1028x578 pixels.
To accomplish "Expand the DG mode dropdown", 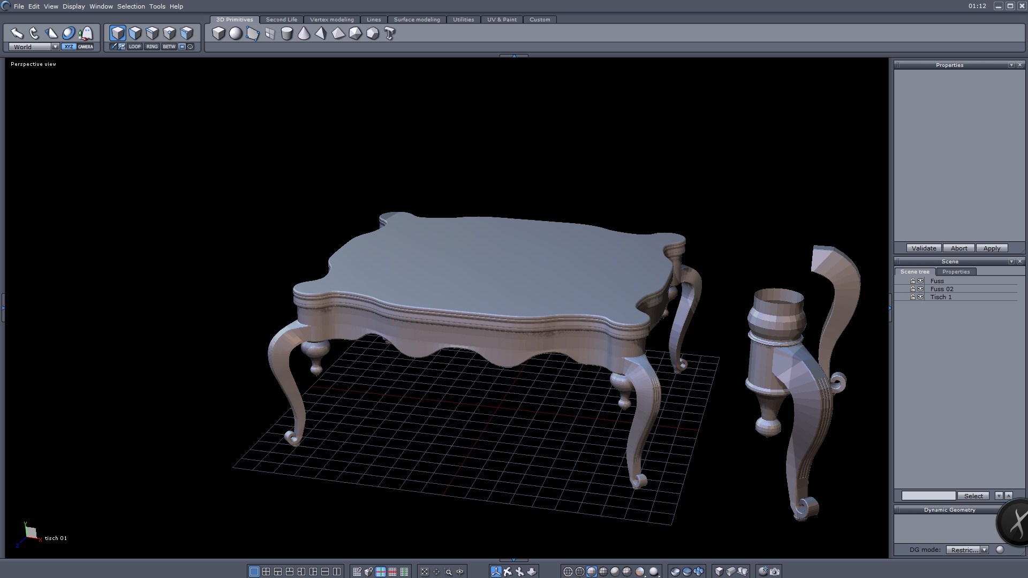I will (x=984, y=550).
